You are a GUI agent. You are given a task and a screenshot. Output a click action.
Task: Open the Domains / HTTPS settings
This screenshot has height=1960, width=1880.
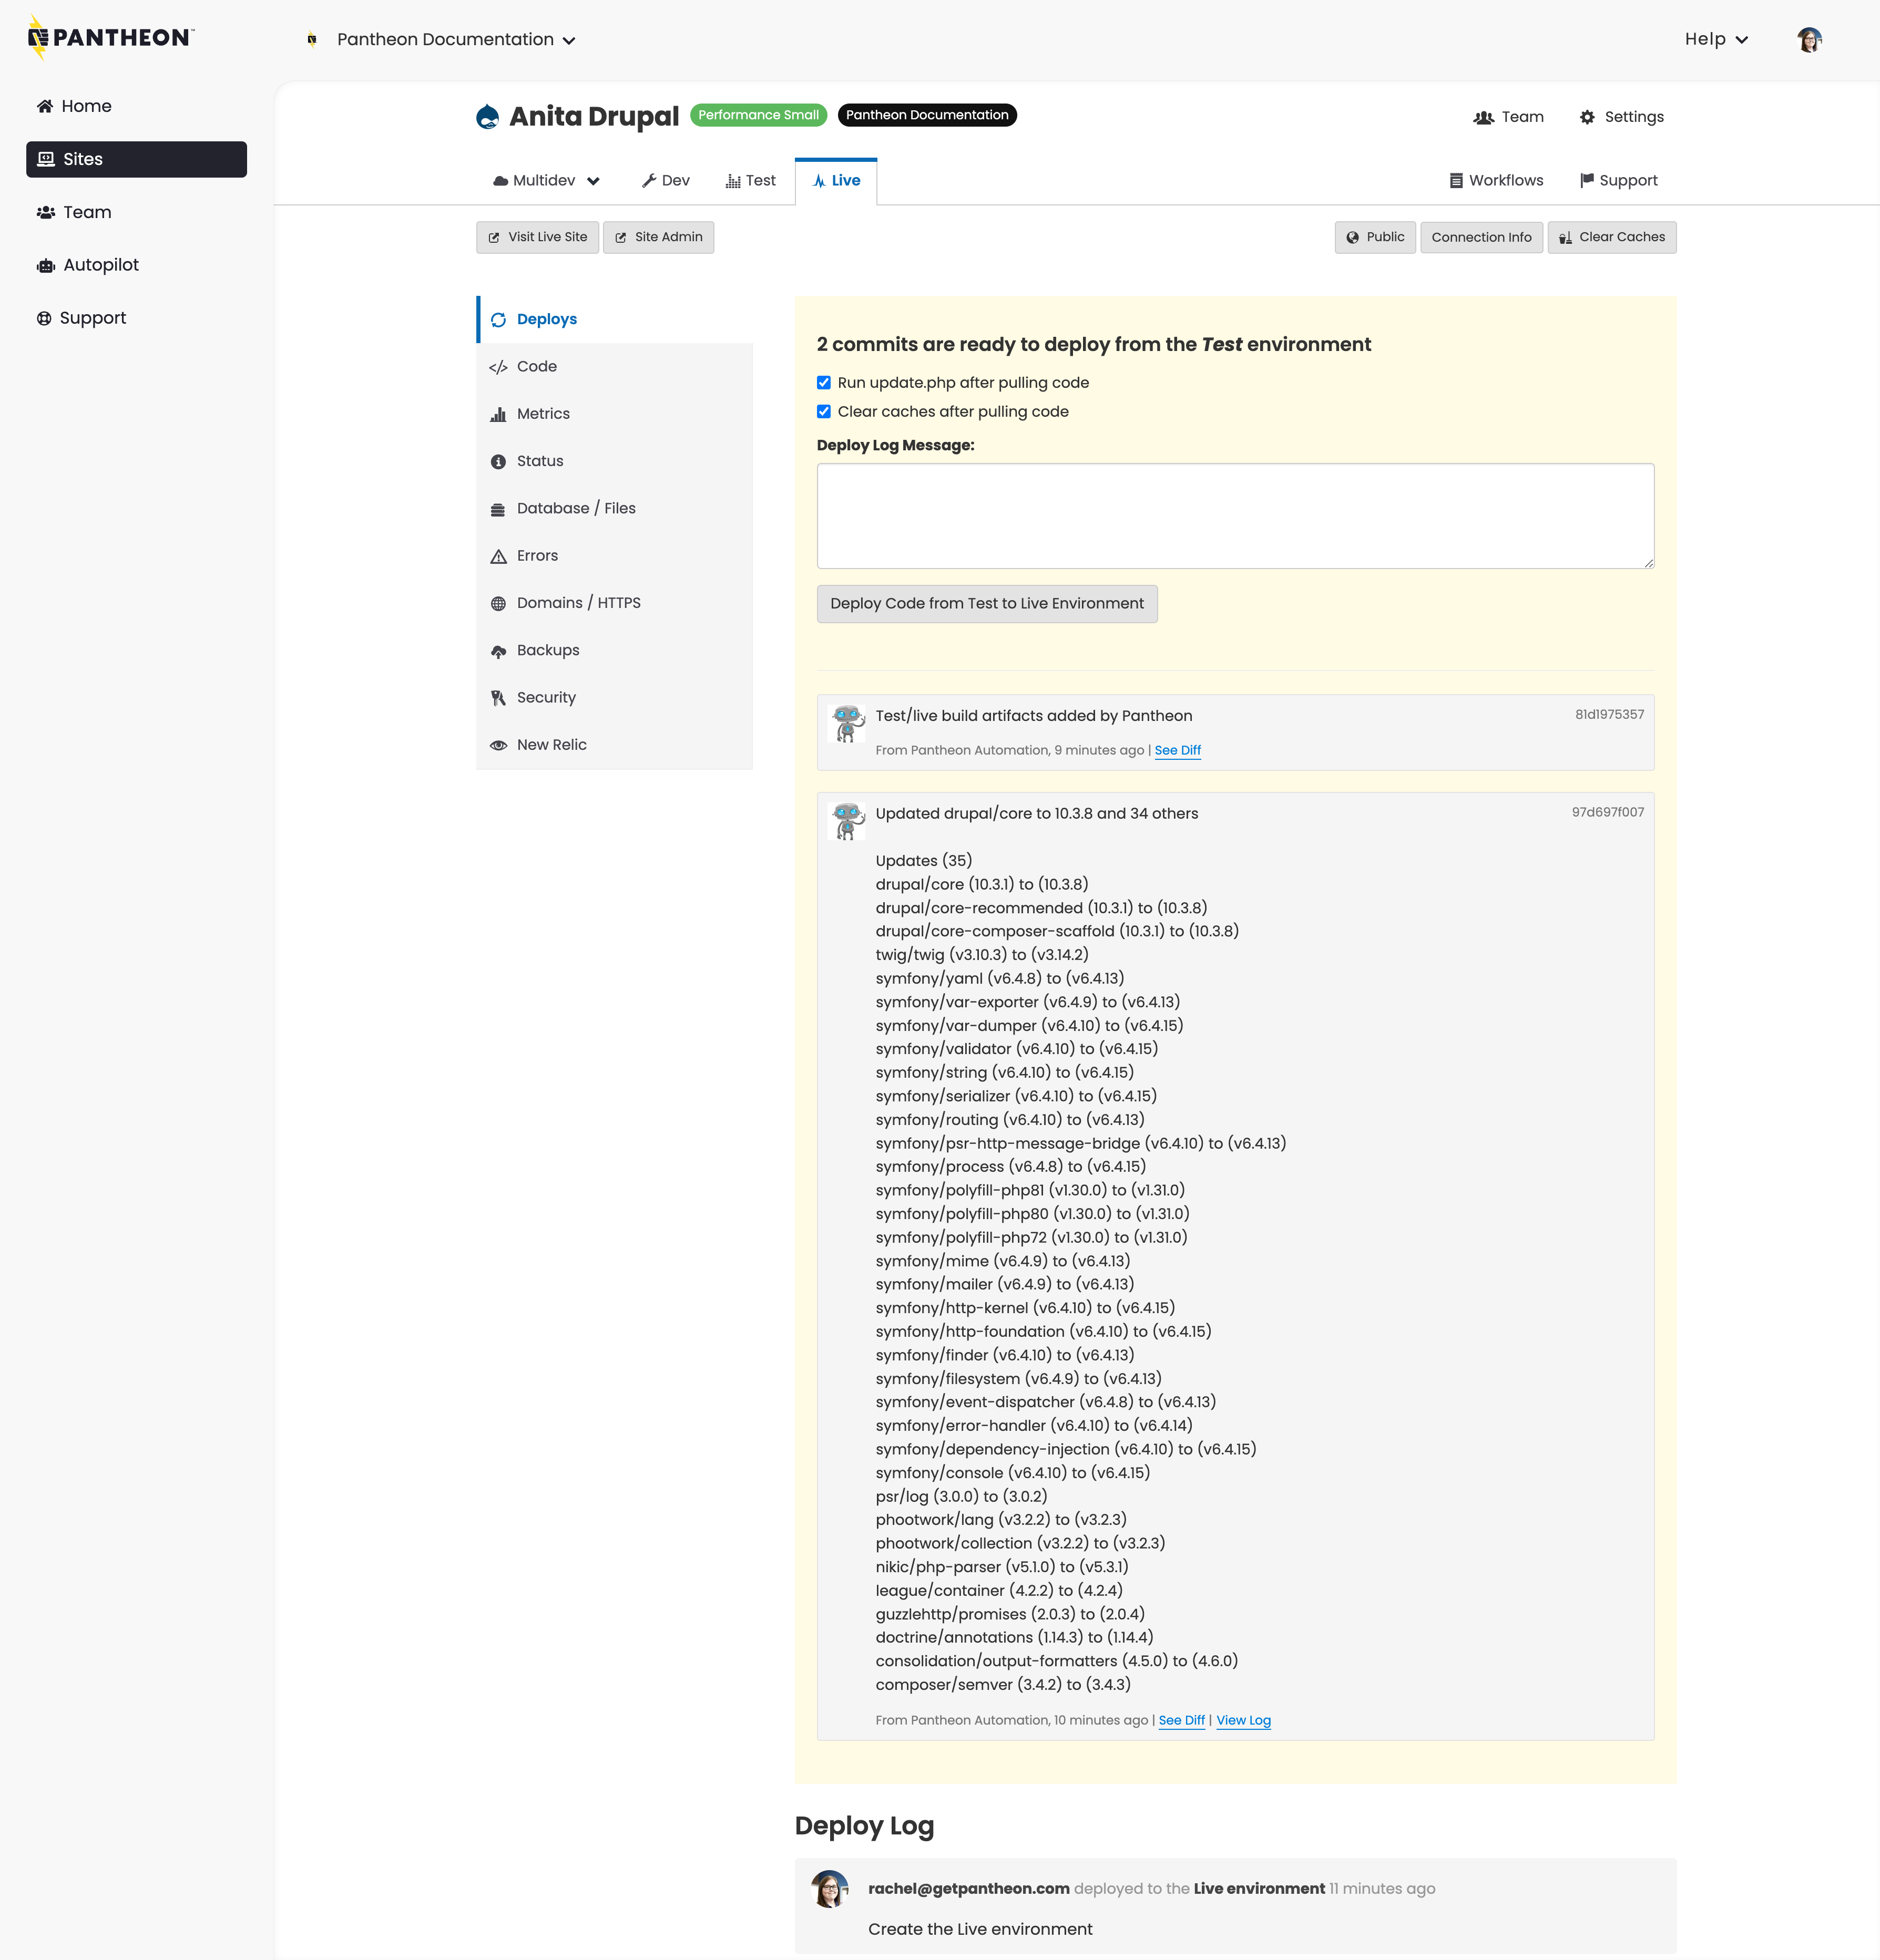pos(578,602)
